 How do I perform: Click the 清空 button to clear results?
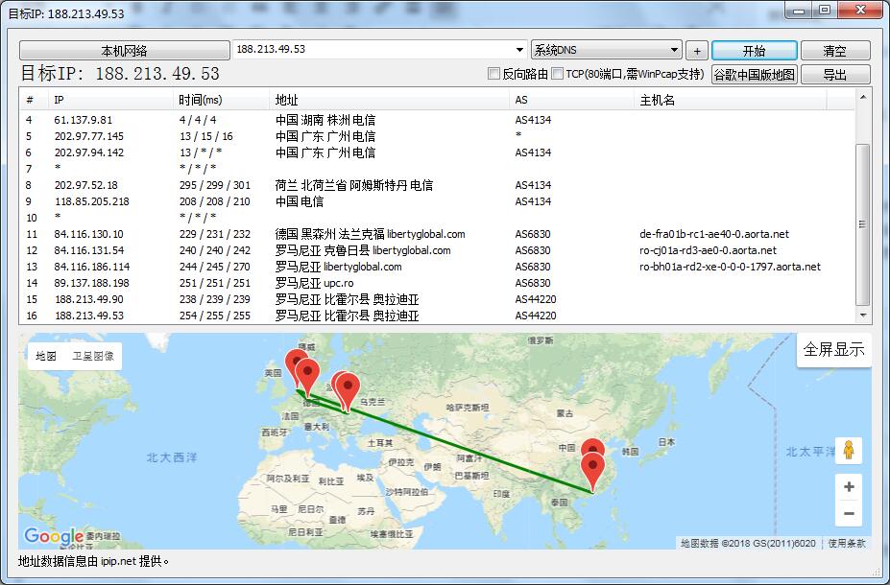click(834, 50)
